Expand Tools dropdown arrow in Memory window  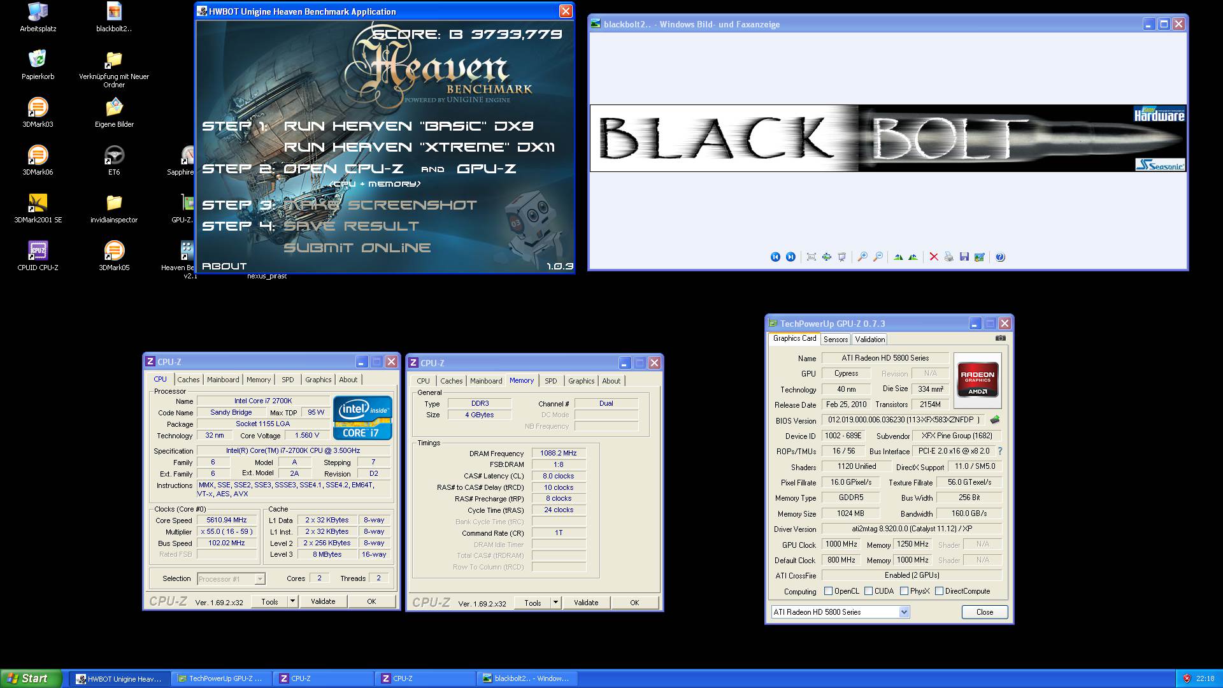click(555, 603)
